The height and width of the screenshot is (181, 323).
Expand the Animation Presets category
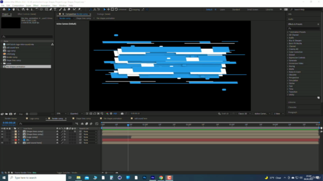point(288,32)
